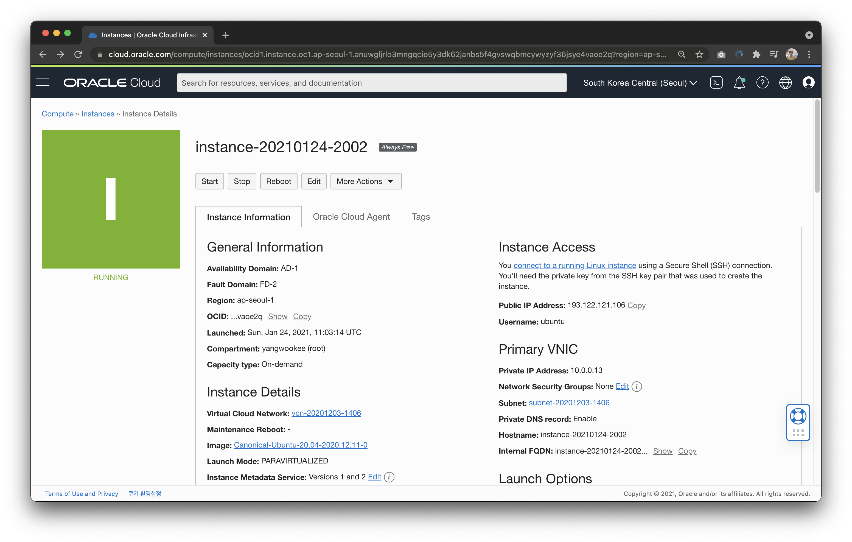Image resolution: width=852 pixels, height=542 pixels.
Task: Switch to the Tags tab
Action: 421,217
